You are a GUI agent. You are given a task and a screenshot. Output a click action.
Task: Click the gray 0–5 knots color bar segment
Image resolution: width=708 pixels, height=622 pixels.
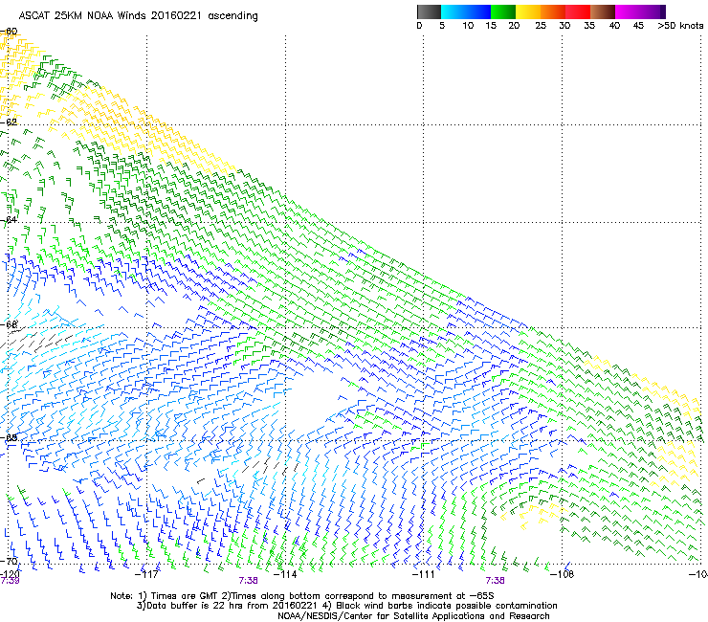tap(429, 11)
